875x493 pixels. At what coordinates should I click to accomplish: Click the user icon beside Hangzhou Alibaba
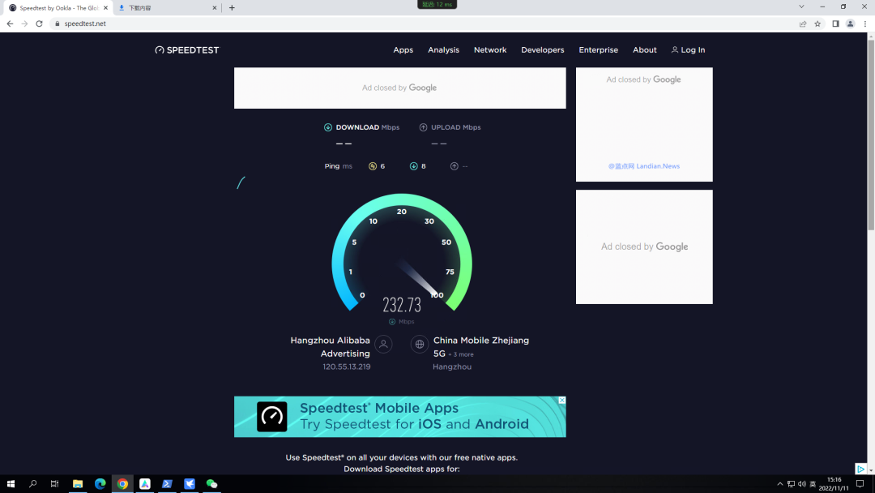pyautogui.click(x=383, y=345)
